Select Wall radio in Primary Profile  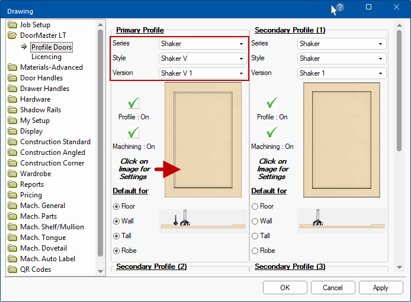(x=117, y=221)
